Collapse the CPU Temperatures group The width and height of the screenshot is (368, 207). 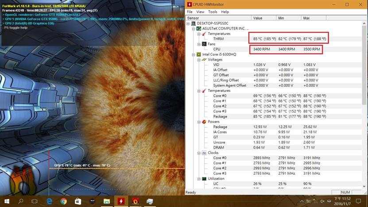(199, 91)
